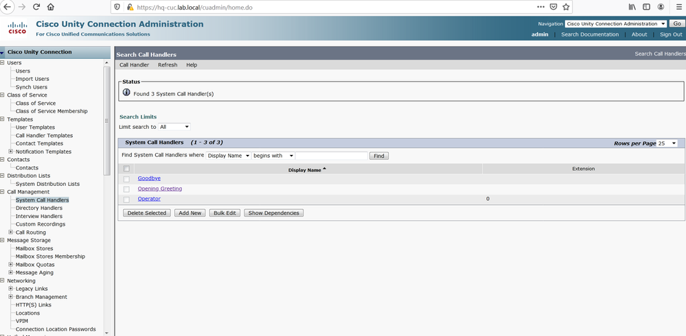Open the Library icon in the toolbar
The height and width of the screenshot is (336, 686).
point(632,7)
